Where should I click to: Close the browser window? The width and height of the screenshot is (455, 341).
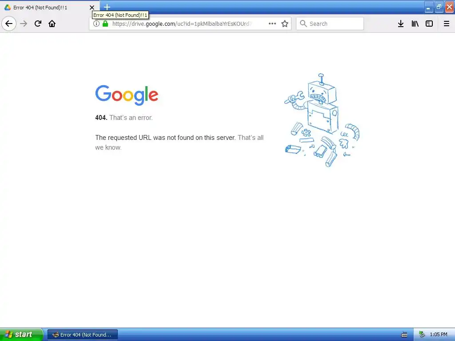(450, 7)
